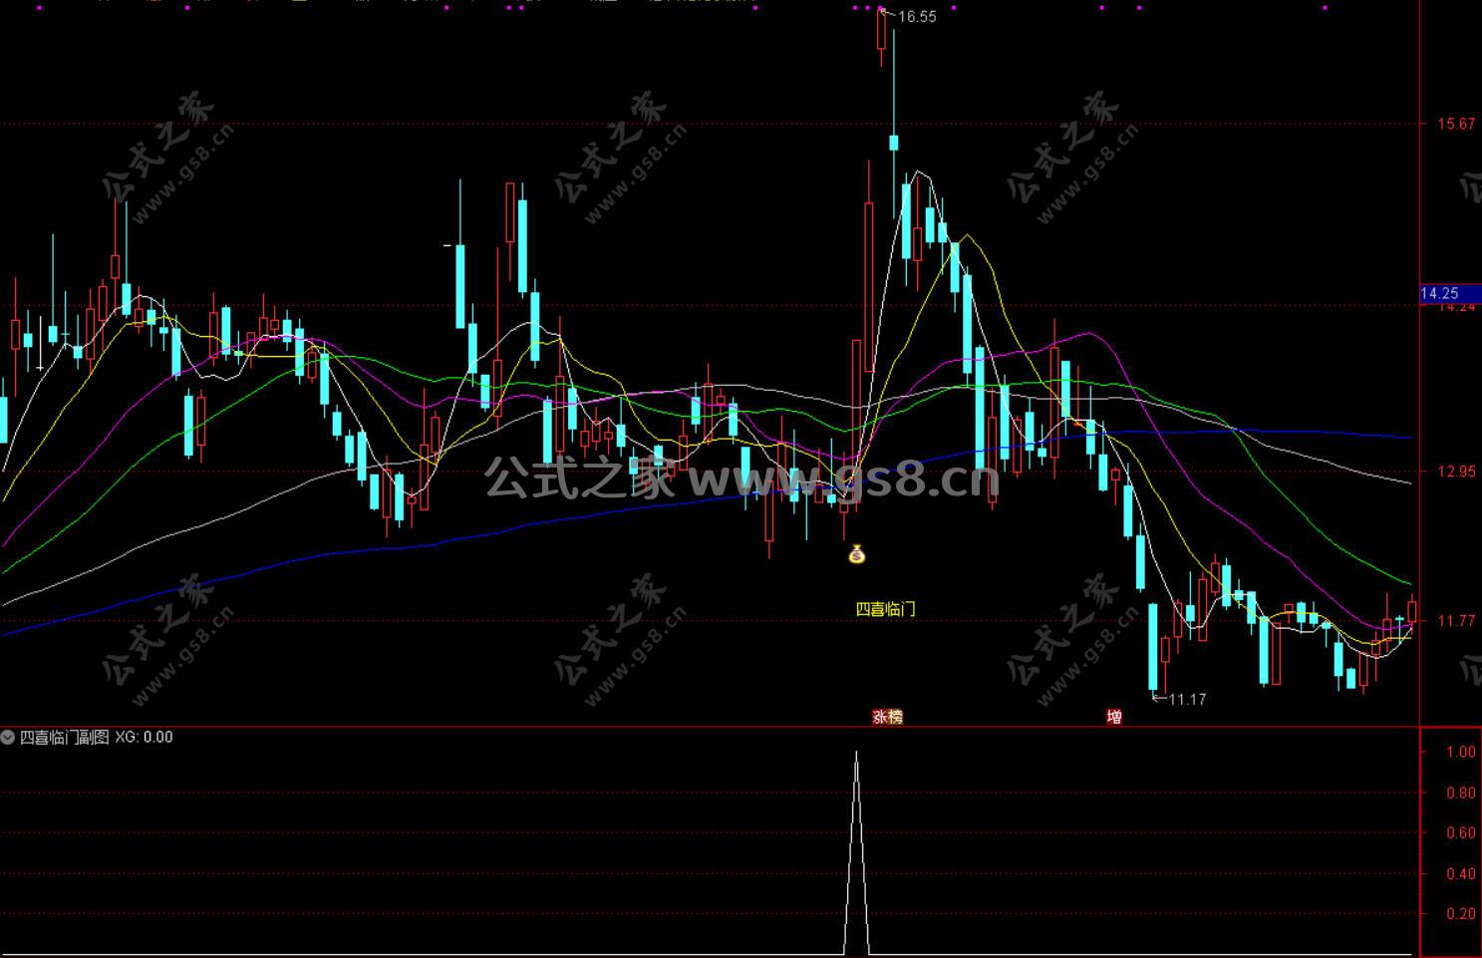Click the 0.40 sub-chart axis value

pos(1461,873)
